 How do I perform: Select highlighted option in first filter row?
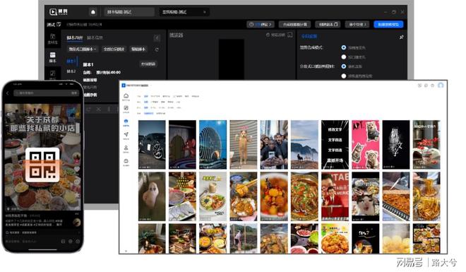(x=146, y=96)
